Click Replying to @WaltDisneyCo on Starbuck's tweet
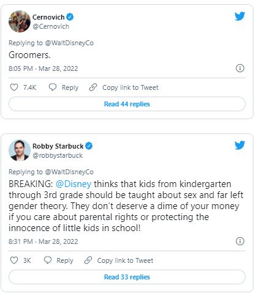 coord(51,172)
